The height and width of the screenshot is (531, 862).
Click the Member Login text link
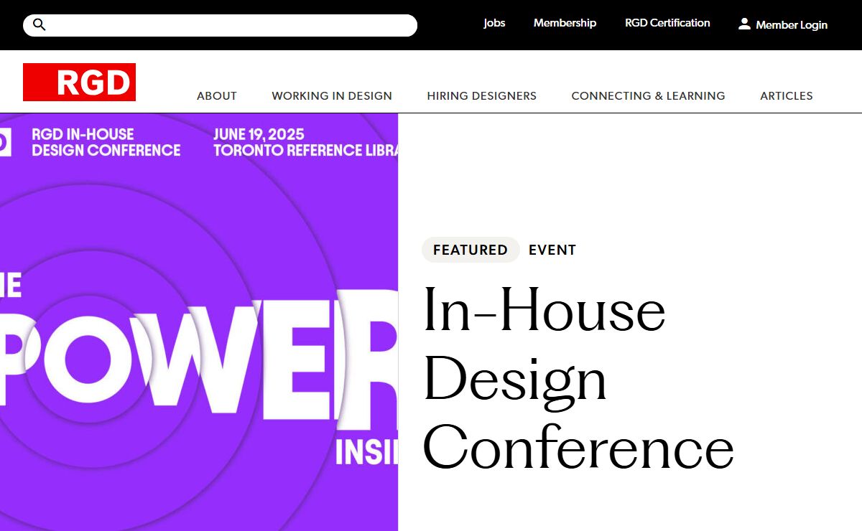coord(792,25)
